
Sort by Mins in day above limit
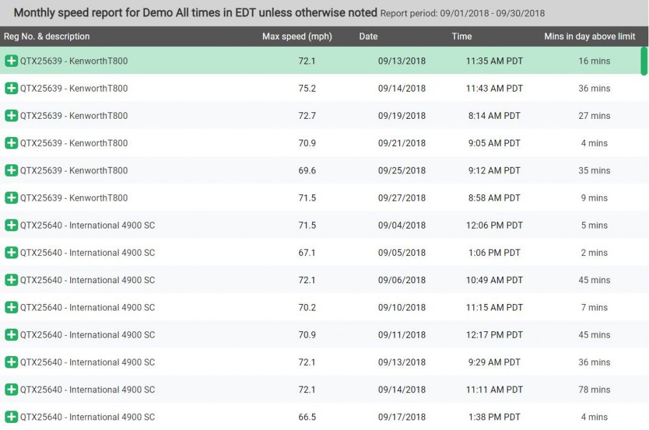click(590, 36)
